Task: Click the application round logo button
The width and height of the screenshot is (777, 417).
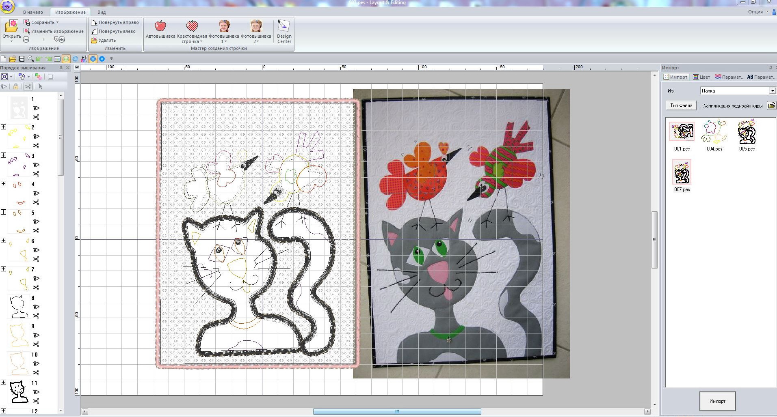Action: [8, 6]
